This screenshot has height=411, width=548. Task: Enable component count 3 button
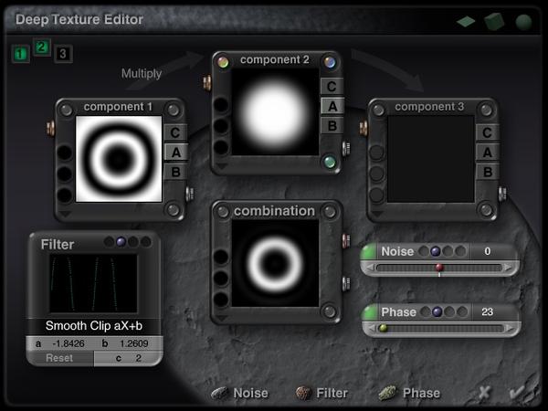pos(63,54)
